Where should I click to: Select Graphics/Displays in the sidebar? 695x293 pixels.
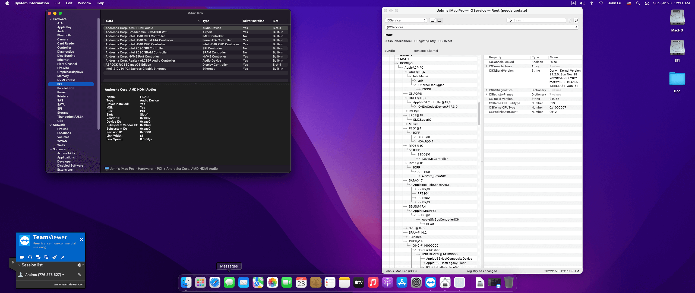(70, 72)
